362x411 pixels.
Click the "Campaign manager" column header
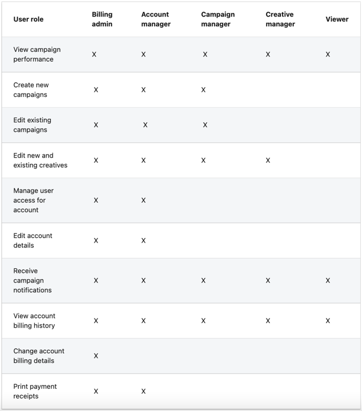point(218,19)
